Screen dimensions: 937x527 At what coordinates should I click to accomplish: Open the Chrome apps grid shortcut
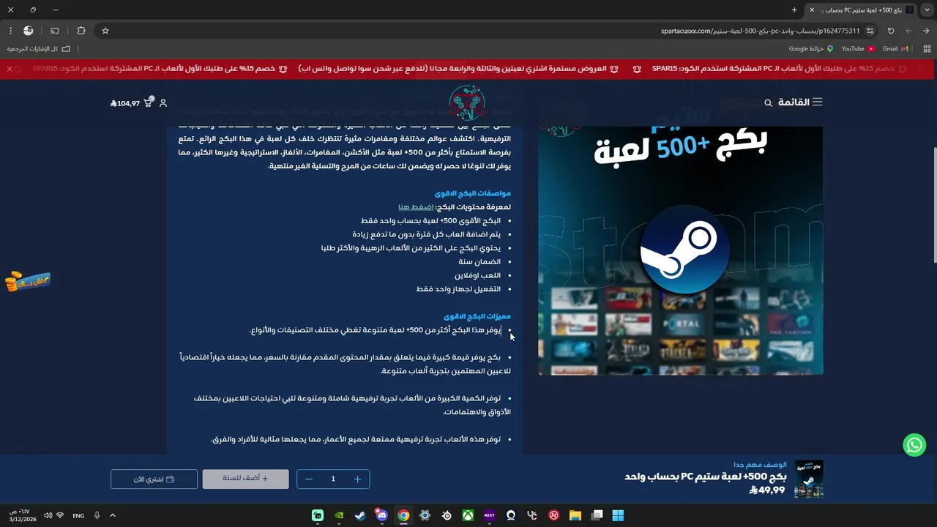[927, 49]
